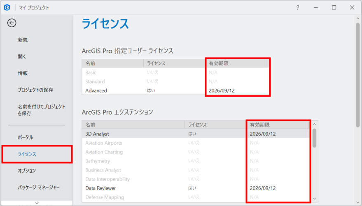Click 有効期限 header in extensions table
Image resolution: width=362 pixels, height=206 pixels.
(x=277, y=125)
